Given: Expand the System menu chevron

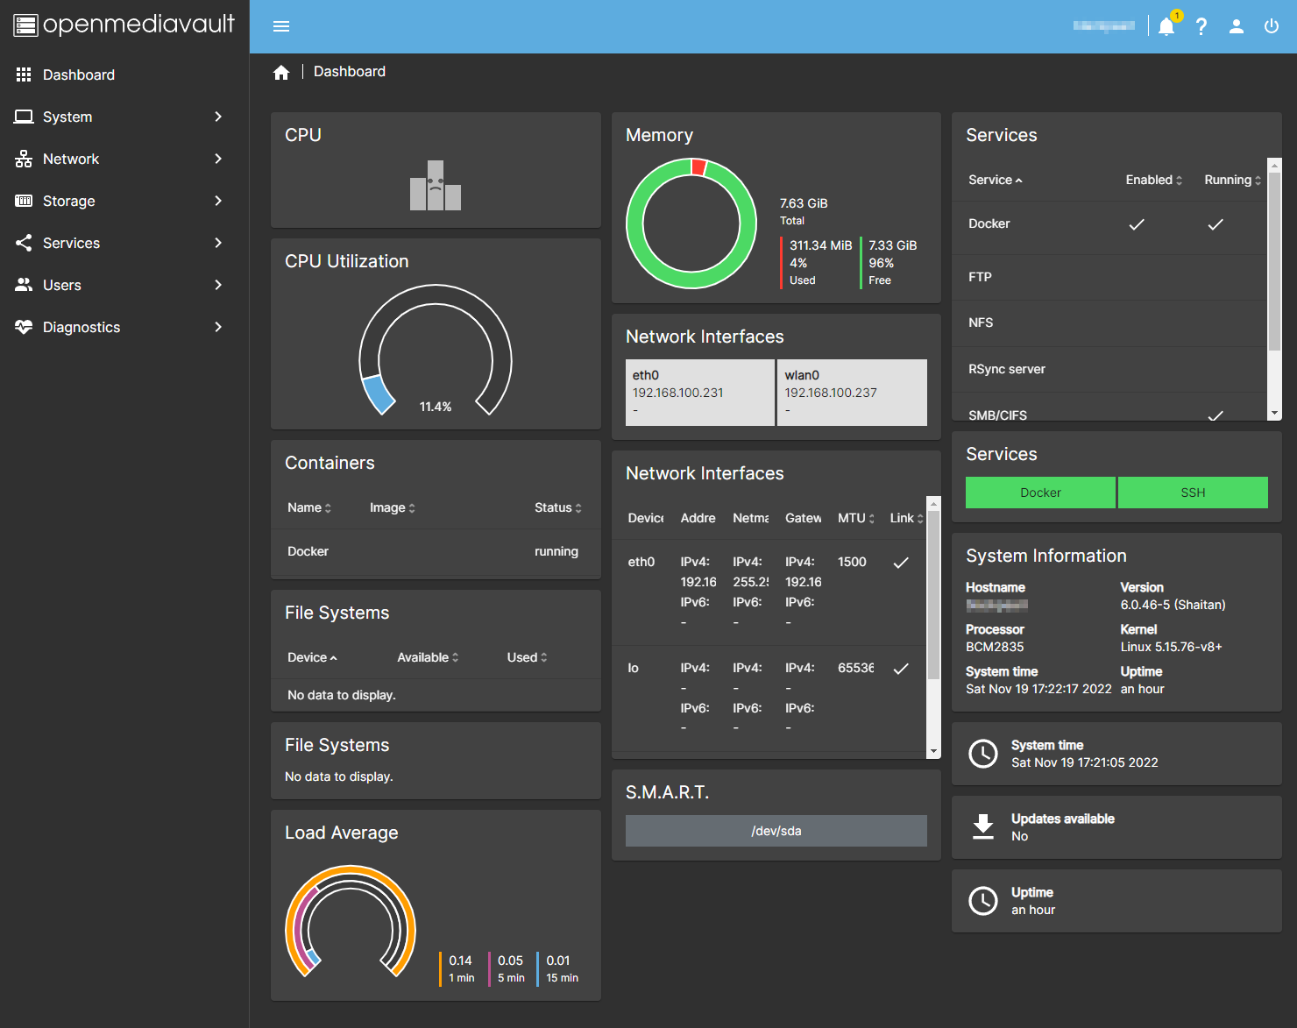Looking at the screenshot, I should click(x=218, y=117).
